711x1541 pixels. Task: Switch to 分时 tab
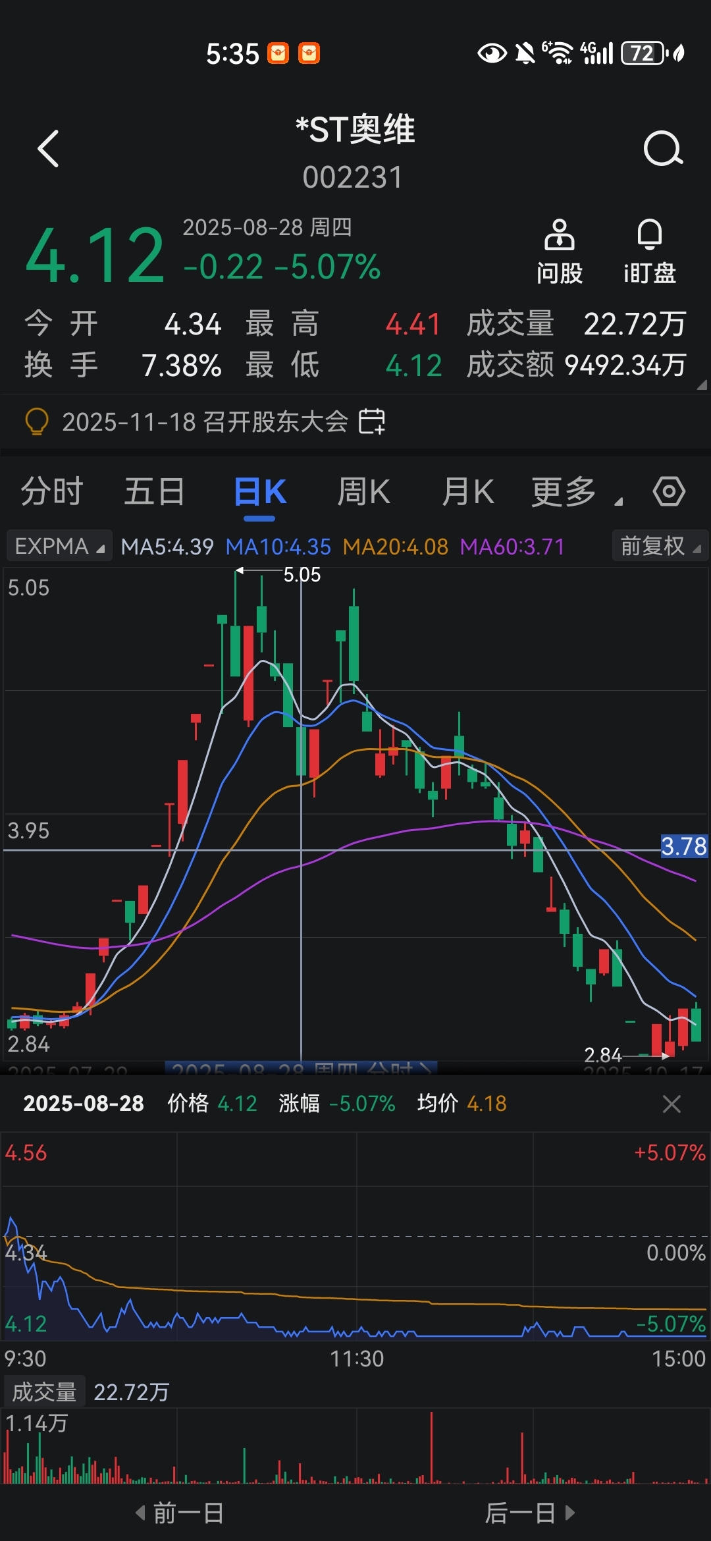pos(52,492)
